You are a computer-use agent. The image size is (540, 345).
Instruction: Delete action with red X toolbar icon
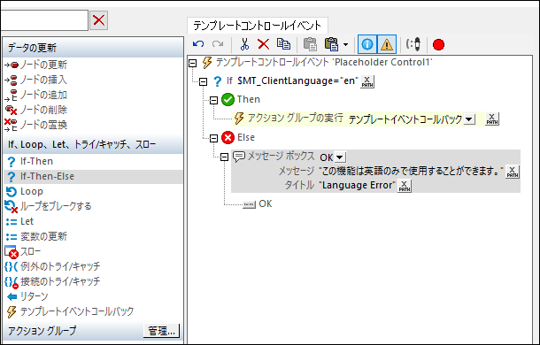(x=264, y=44)
